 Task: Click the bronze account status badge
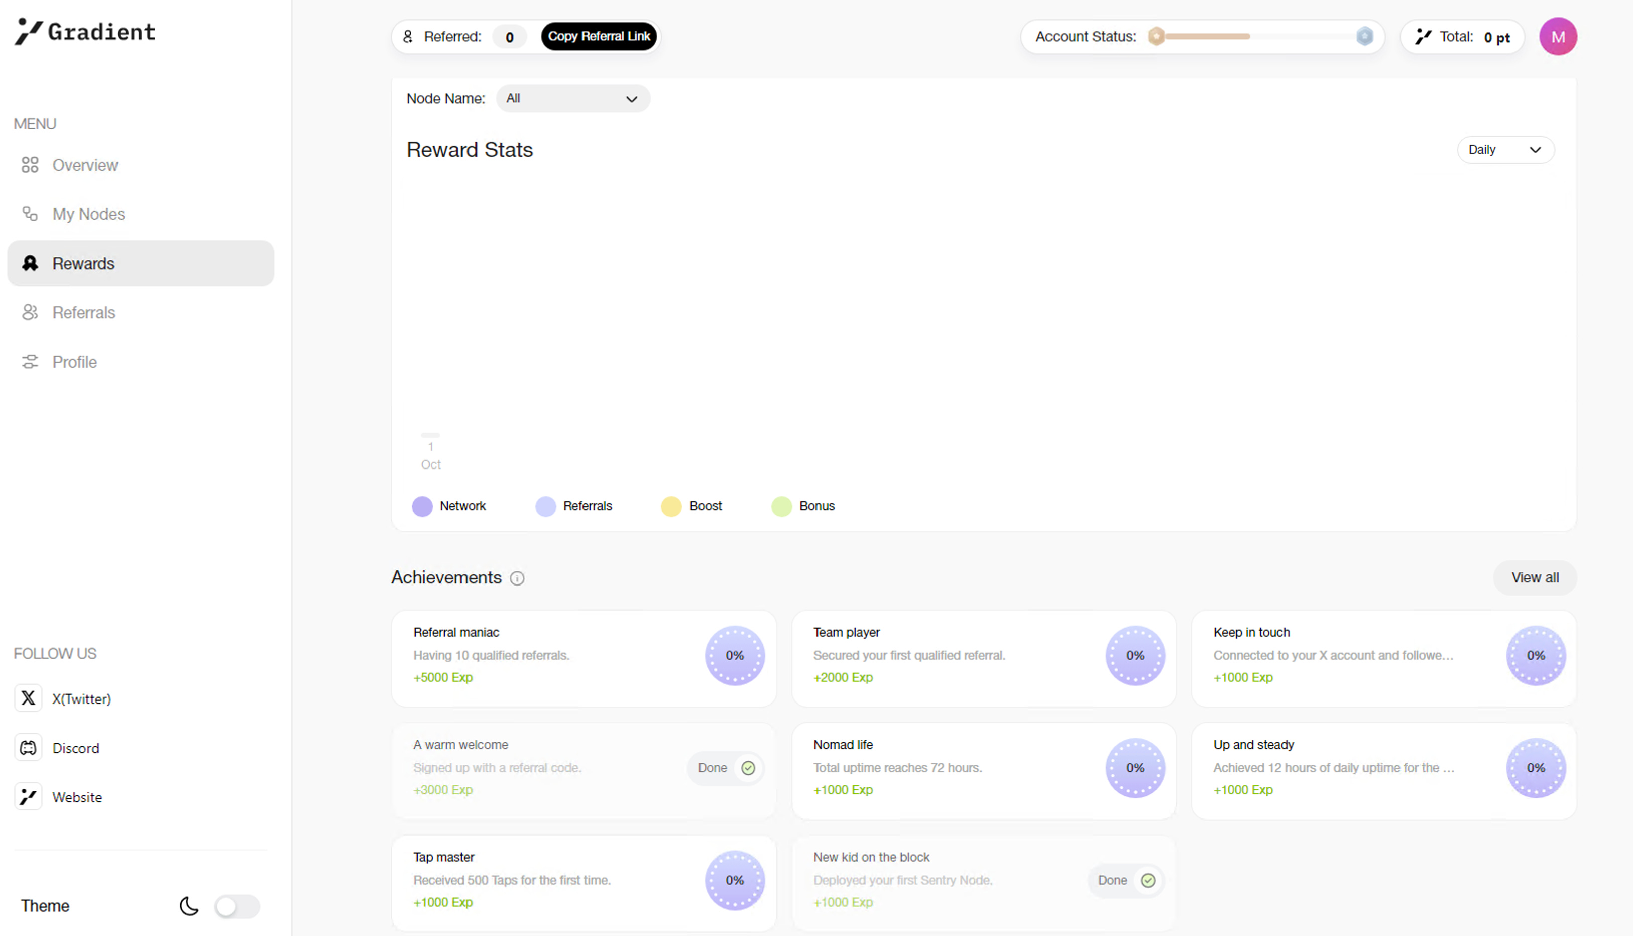[1156, 37]
